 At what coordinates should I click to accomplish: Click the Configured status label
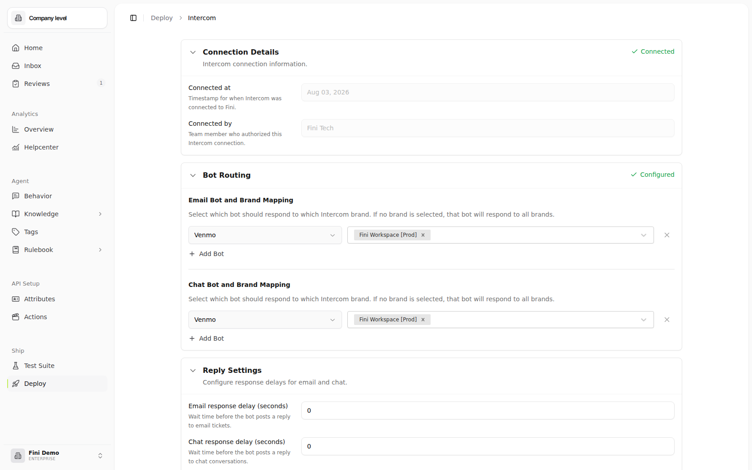coord(652,175)
